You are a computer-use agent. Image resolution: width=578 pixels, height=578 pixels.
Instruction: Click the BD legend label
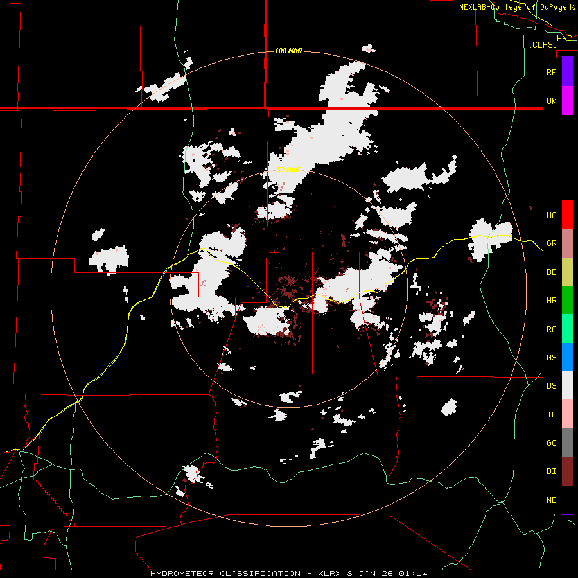[551, 272]
